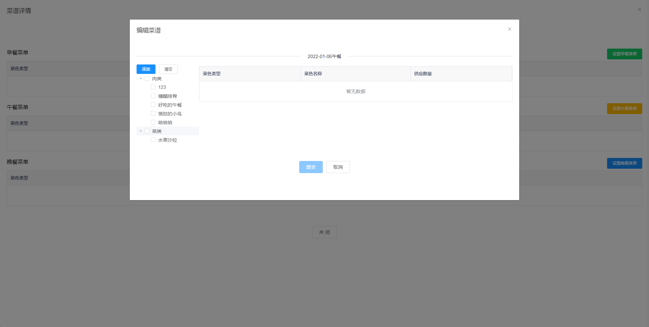Click the 设置晚餐菜单 button
The height and width of the screenshot is (327, 649).
pos(624,163)
